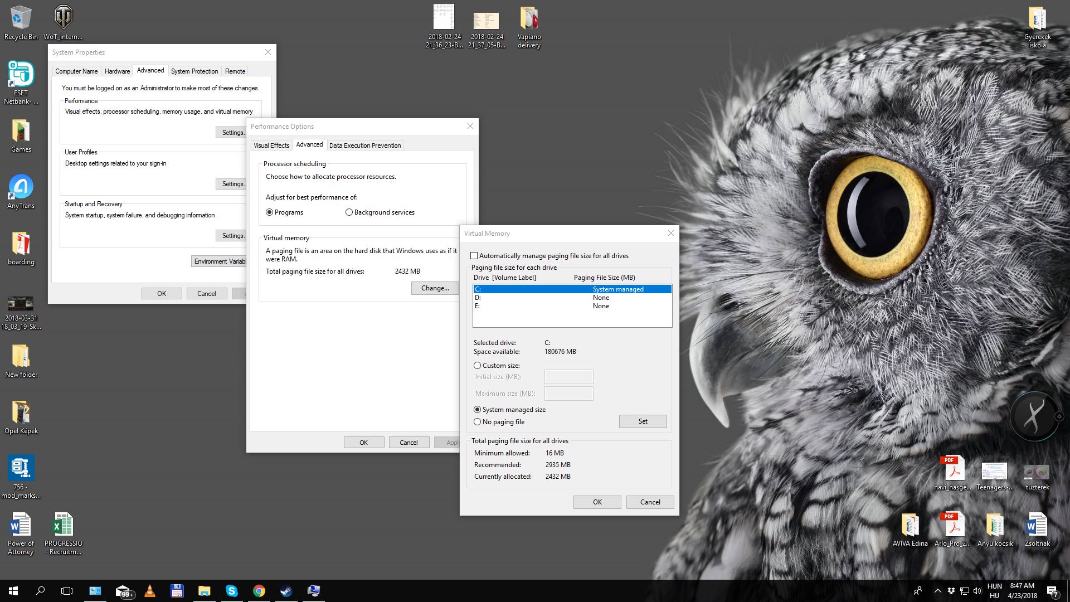Screen dimensions: 1070x602
Task: Select the No paging file option
Action: click(x=477, y=422)
